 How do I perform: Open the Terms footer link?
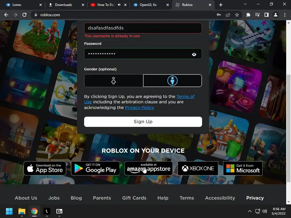pos(187,198)
